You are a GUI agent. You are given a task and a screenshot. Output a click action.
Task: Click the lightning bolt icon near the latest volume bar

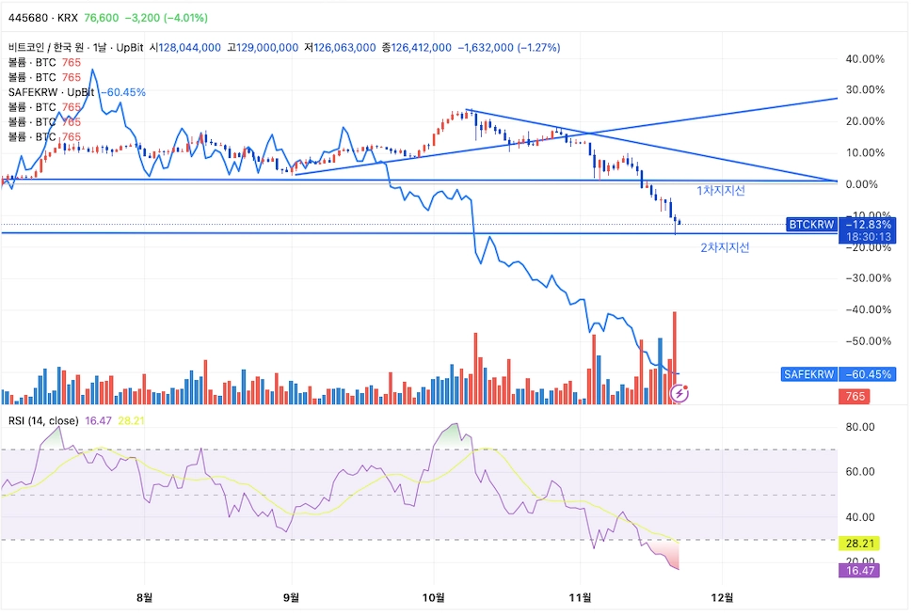pos(679,394)
